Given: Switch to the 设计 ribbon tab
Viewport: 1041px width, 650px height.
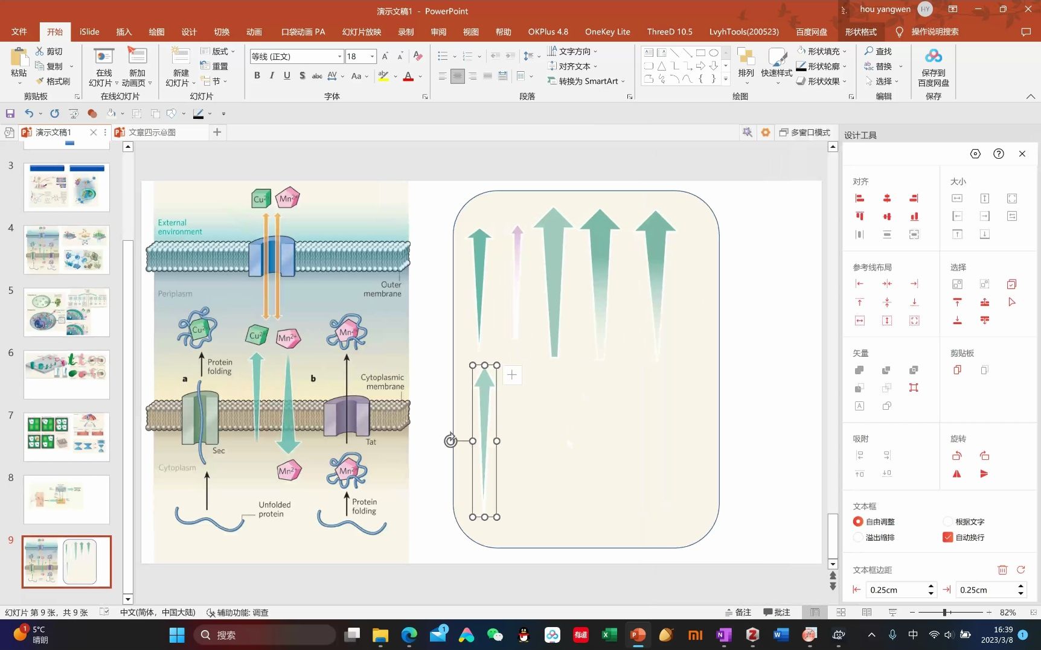Looking at the screenshot, I should [x=189, y=31].
